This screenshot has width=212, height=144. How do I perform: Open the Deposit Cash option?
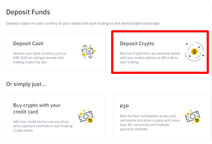(x=28, y=43)
